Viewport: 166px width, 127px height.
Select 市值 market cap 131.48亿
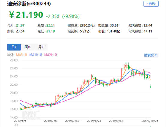[x=114, y=31]
